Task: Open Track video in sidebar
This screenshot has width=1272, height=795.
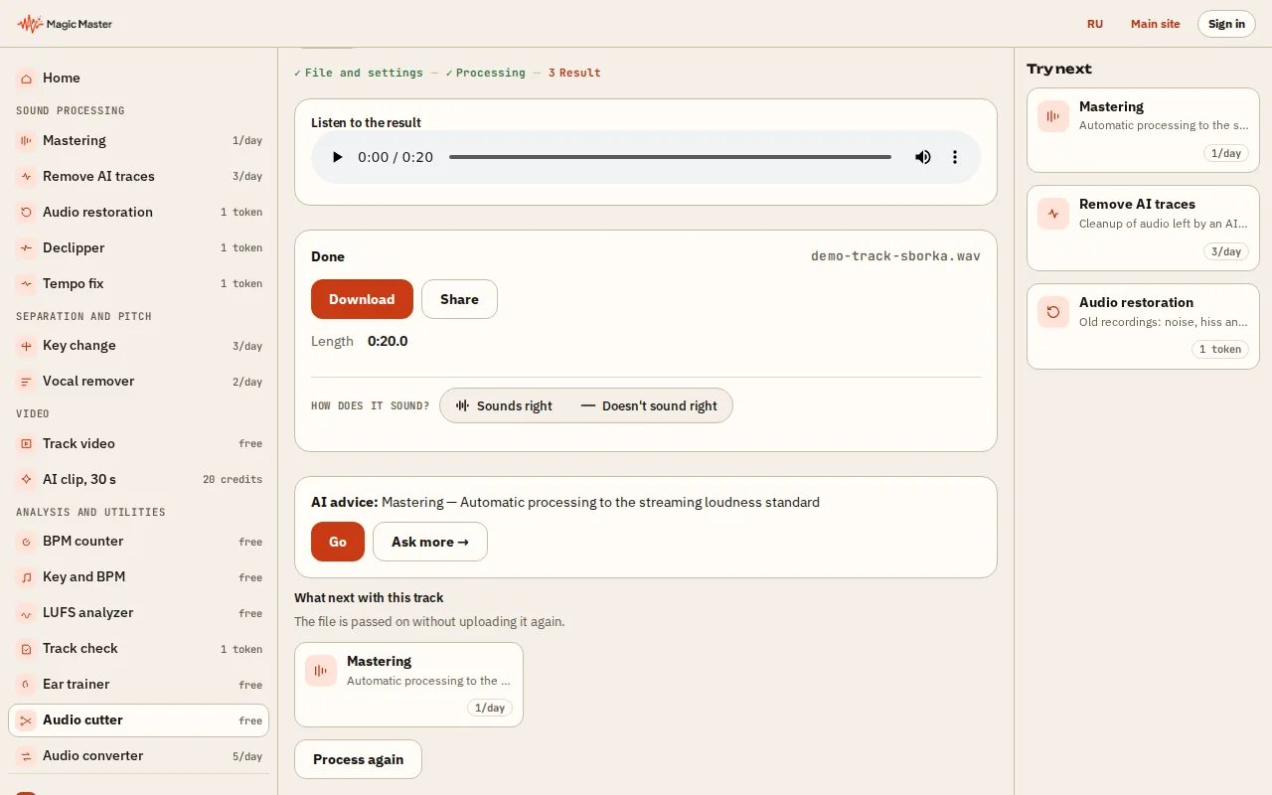Action: coord(138,443)
